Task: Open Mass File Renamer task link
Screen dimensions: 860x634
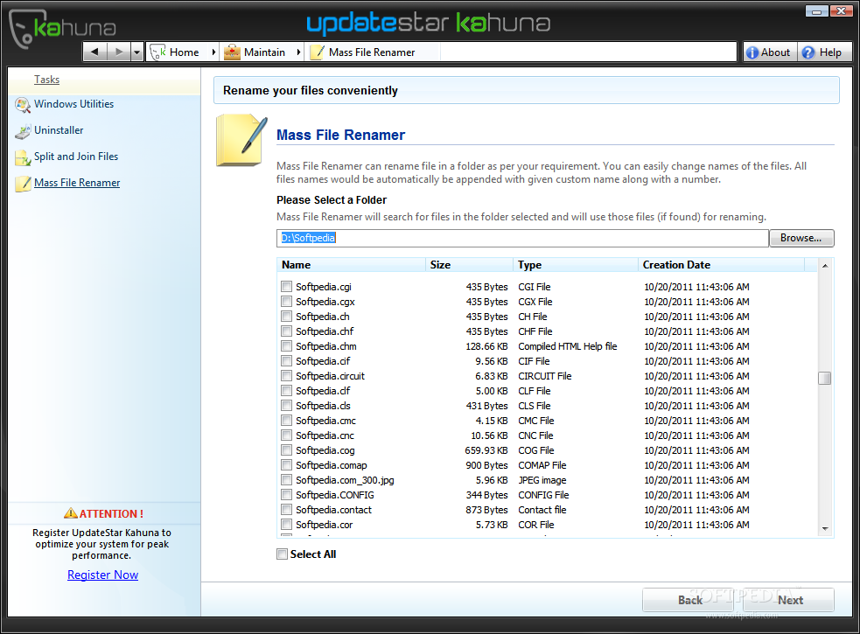Action: pos(77,183)
